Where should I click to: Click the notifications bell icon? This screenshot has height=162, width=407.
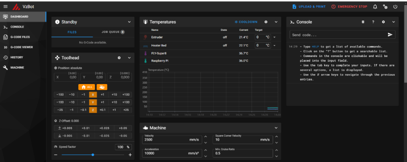tap(375, 7)
